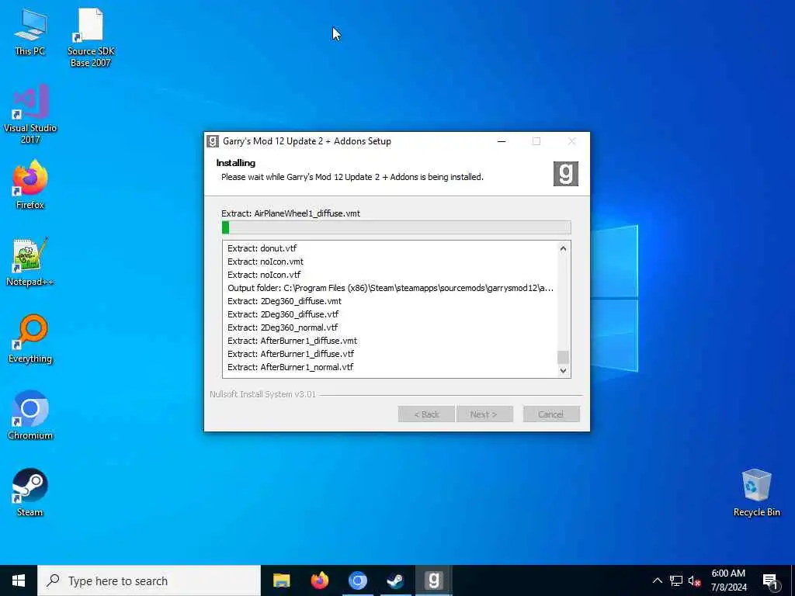Open network status tray icon
This screenshot has width=795, height=596.
[676, 580]
